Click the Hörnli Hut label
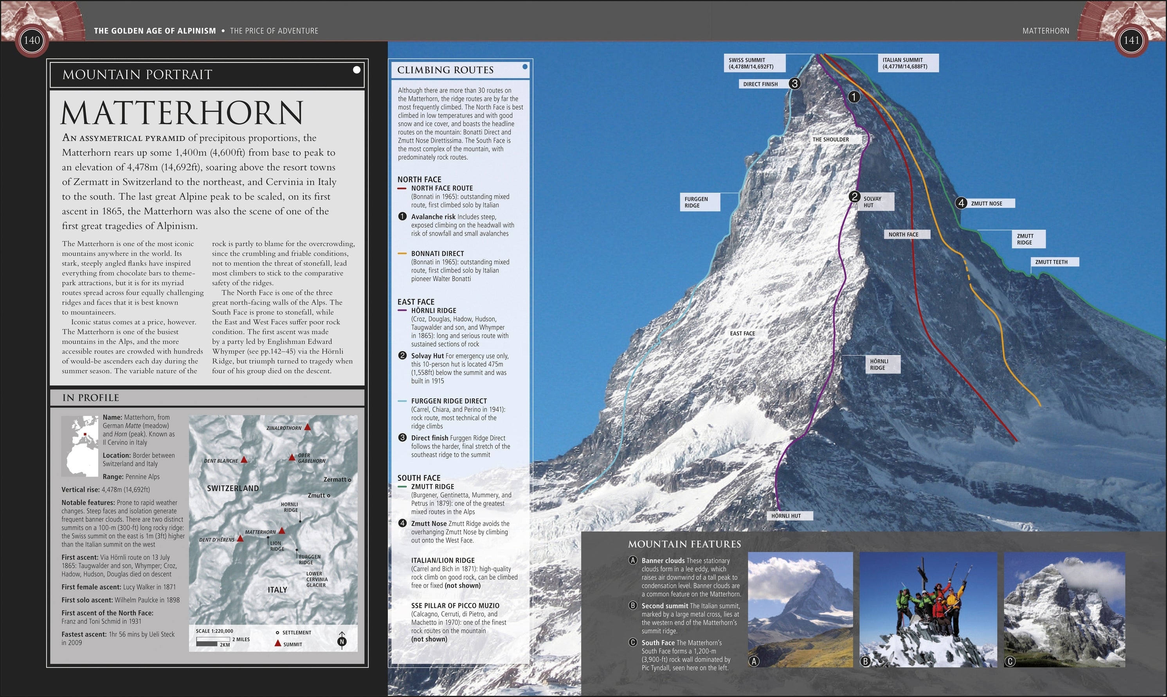 tap(786, 516)
